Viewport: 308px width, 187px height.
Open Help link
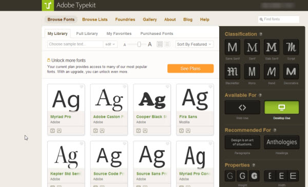click(x=205, y=20)
